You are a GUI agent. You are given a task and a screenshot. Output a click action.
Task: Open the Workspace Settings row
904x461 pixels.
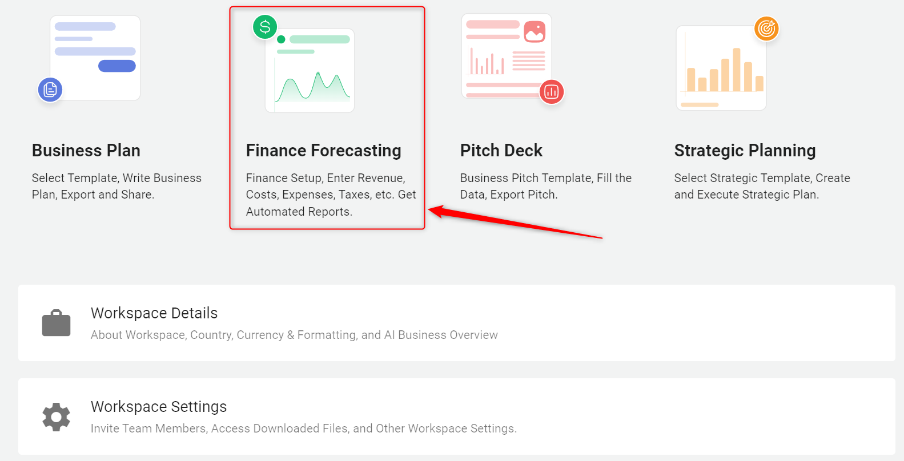[x=456, y=416]
